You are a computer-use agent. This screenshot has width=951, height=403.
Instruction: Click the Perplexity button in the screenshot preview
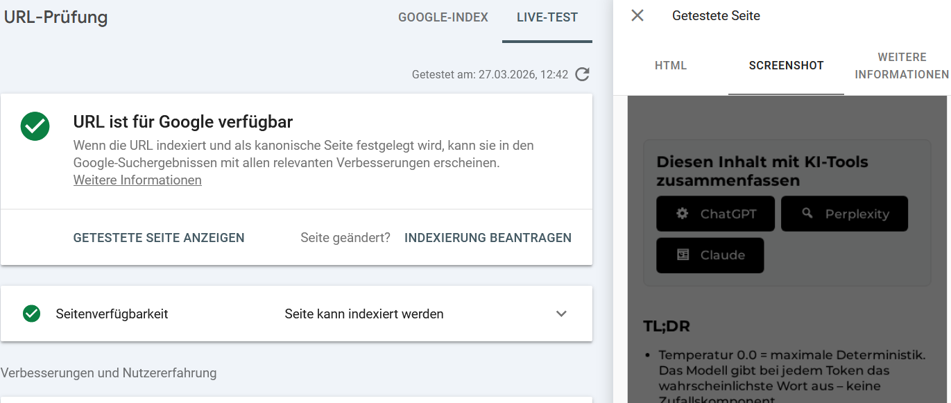[x=844, y=214]
